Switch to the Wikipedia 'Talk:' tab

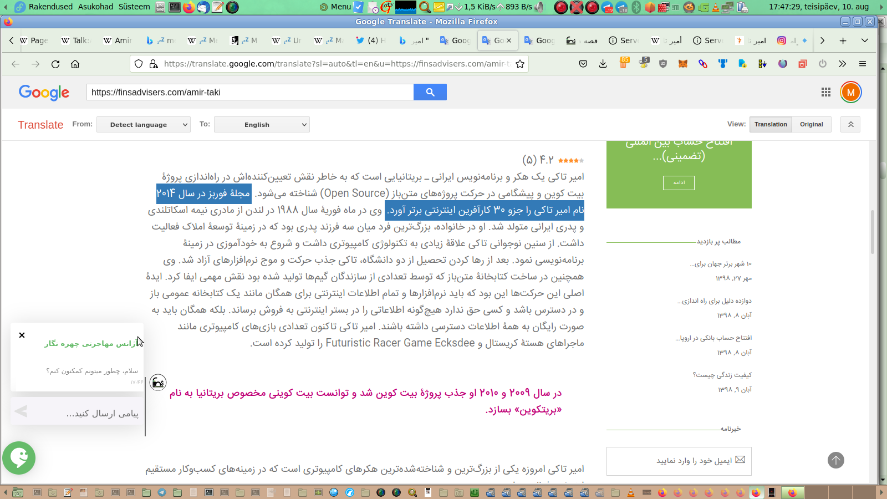(x=76, y=40)
